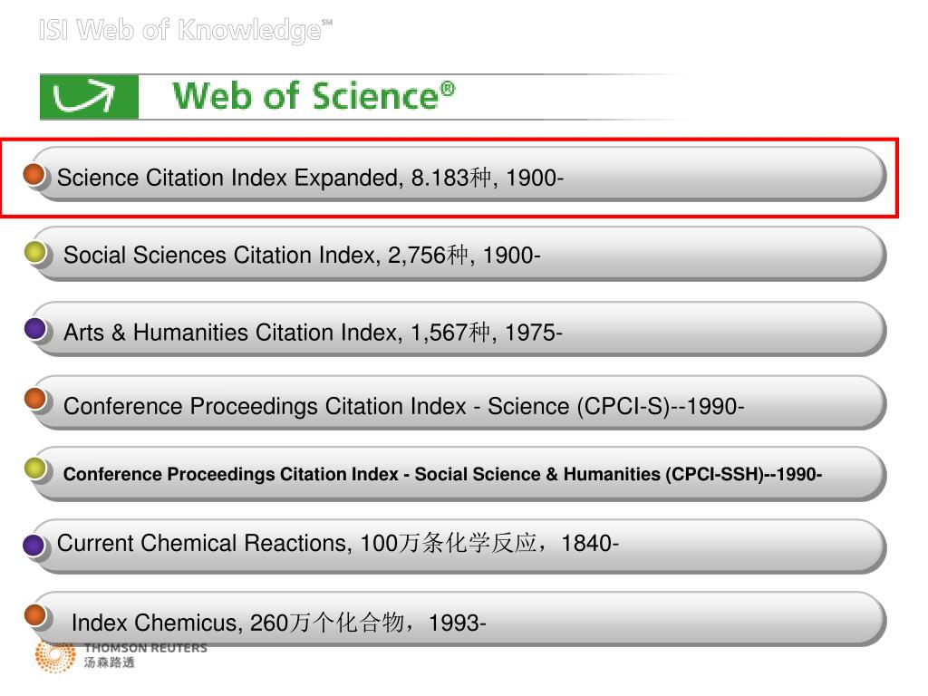Click orange bullet beside Science Citation Index Expanded
Screen dimensions: 928x696
35,175
